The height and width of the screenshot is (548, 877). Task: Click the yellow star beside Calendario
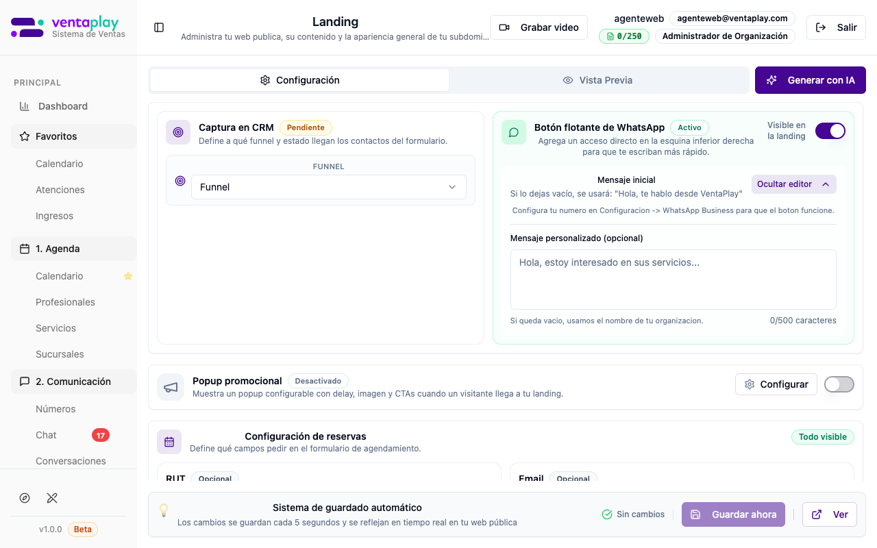(x=127, y=276)
